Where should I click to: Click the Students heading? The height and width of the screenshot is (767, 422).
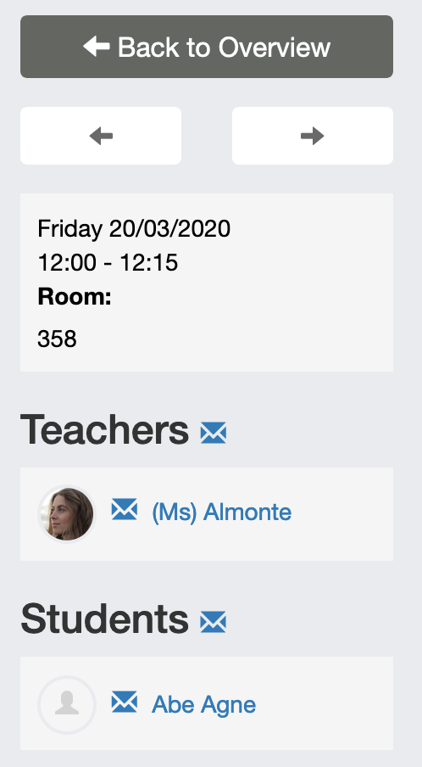tap(104, 619)
